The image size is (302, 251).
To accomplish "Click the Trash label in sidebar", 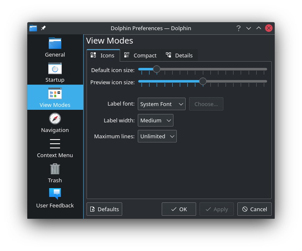I will point(55,181).
